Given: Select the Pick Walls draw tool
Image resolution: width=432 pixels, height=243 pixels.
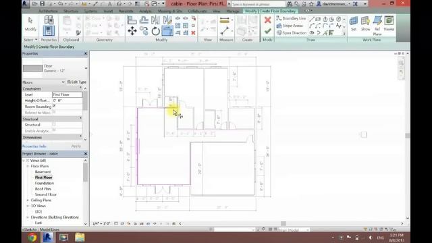Looking at the screenshot, I should [x=331, y=33].
